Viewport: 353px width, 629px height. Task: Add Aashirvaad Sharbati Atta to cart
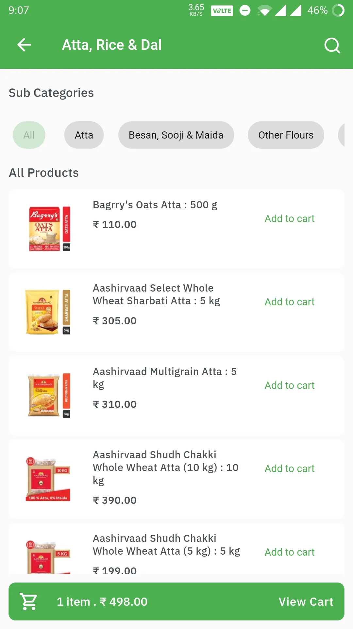pyautogui.click(x=290, y=302)
